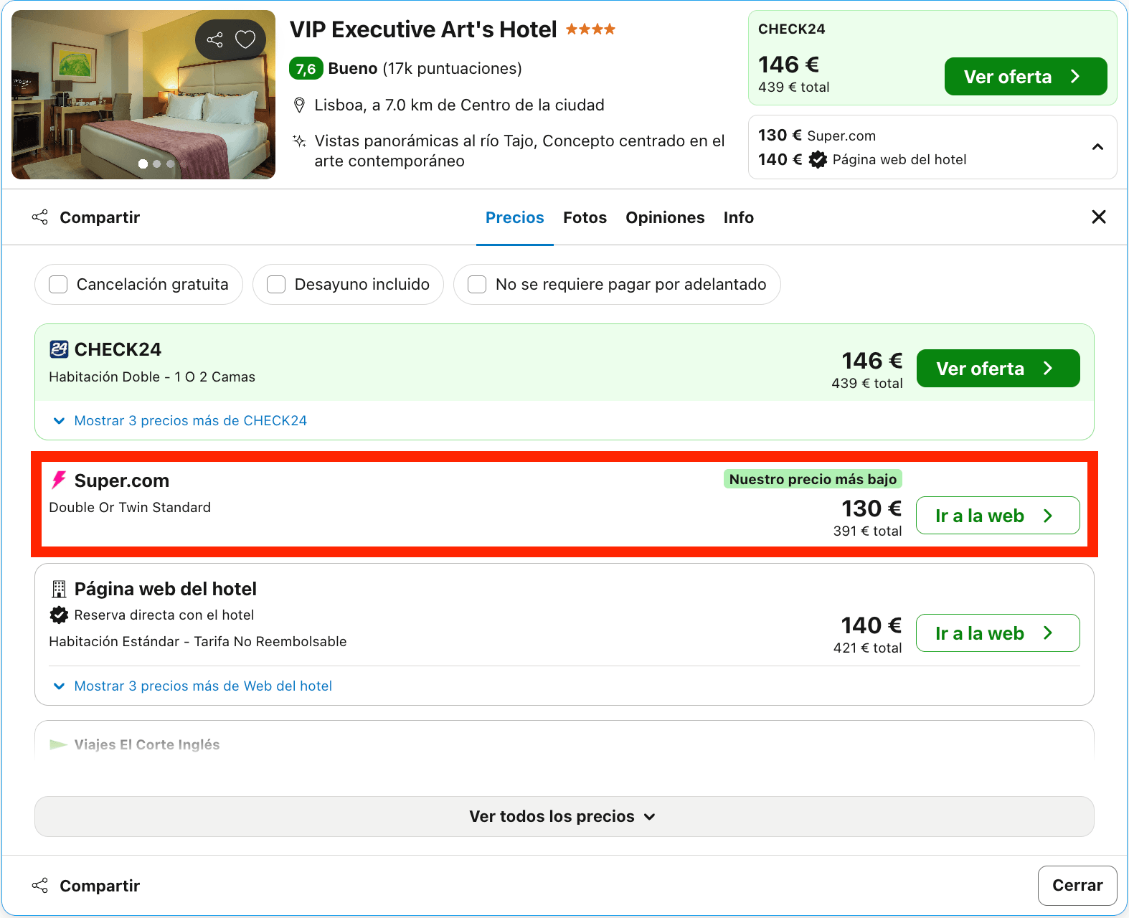
Task: Click the hotel building icon by Página web
Action: pos(59,589)
